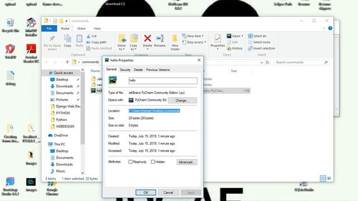Image resolution: width=358 pixels, height=201 pixels.
Task: Open the File ribbon tab
Action: (x=49, y=28)
